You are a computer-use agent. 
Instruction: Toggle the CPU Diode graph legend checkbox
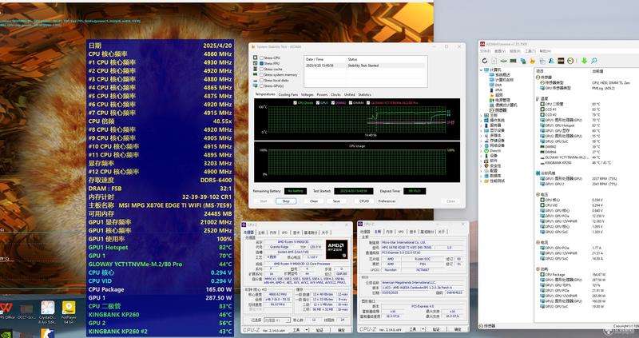295,103
